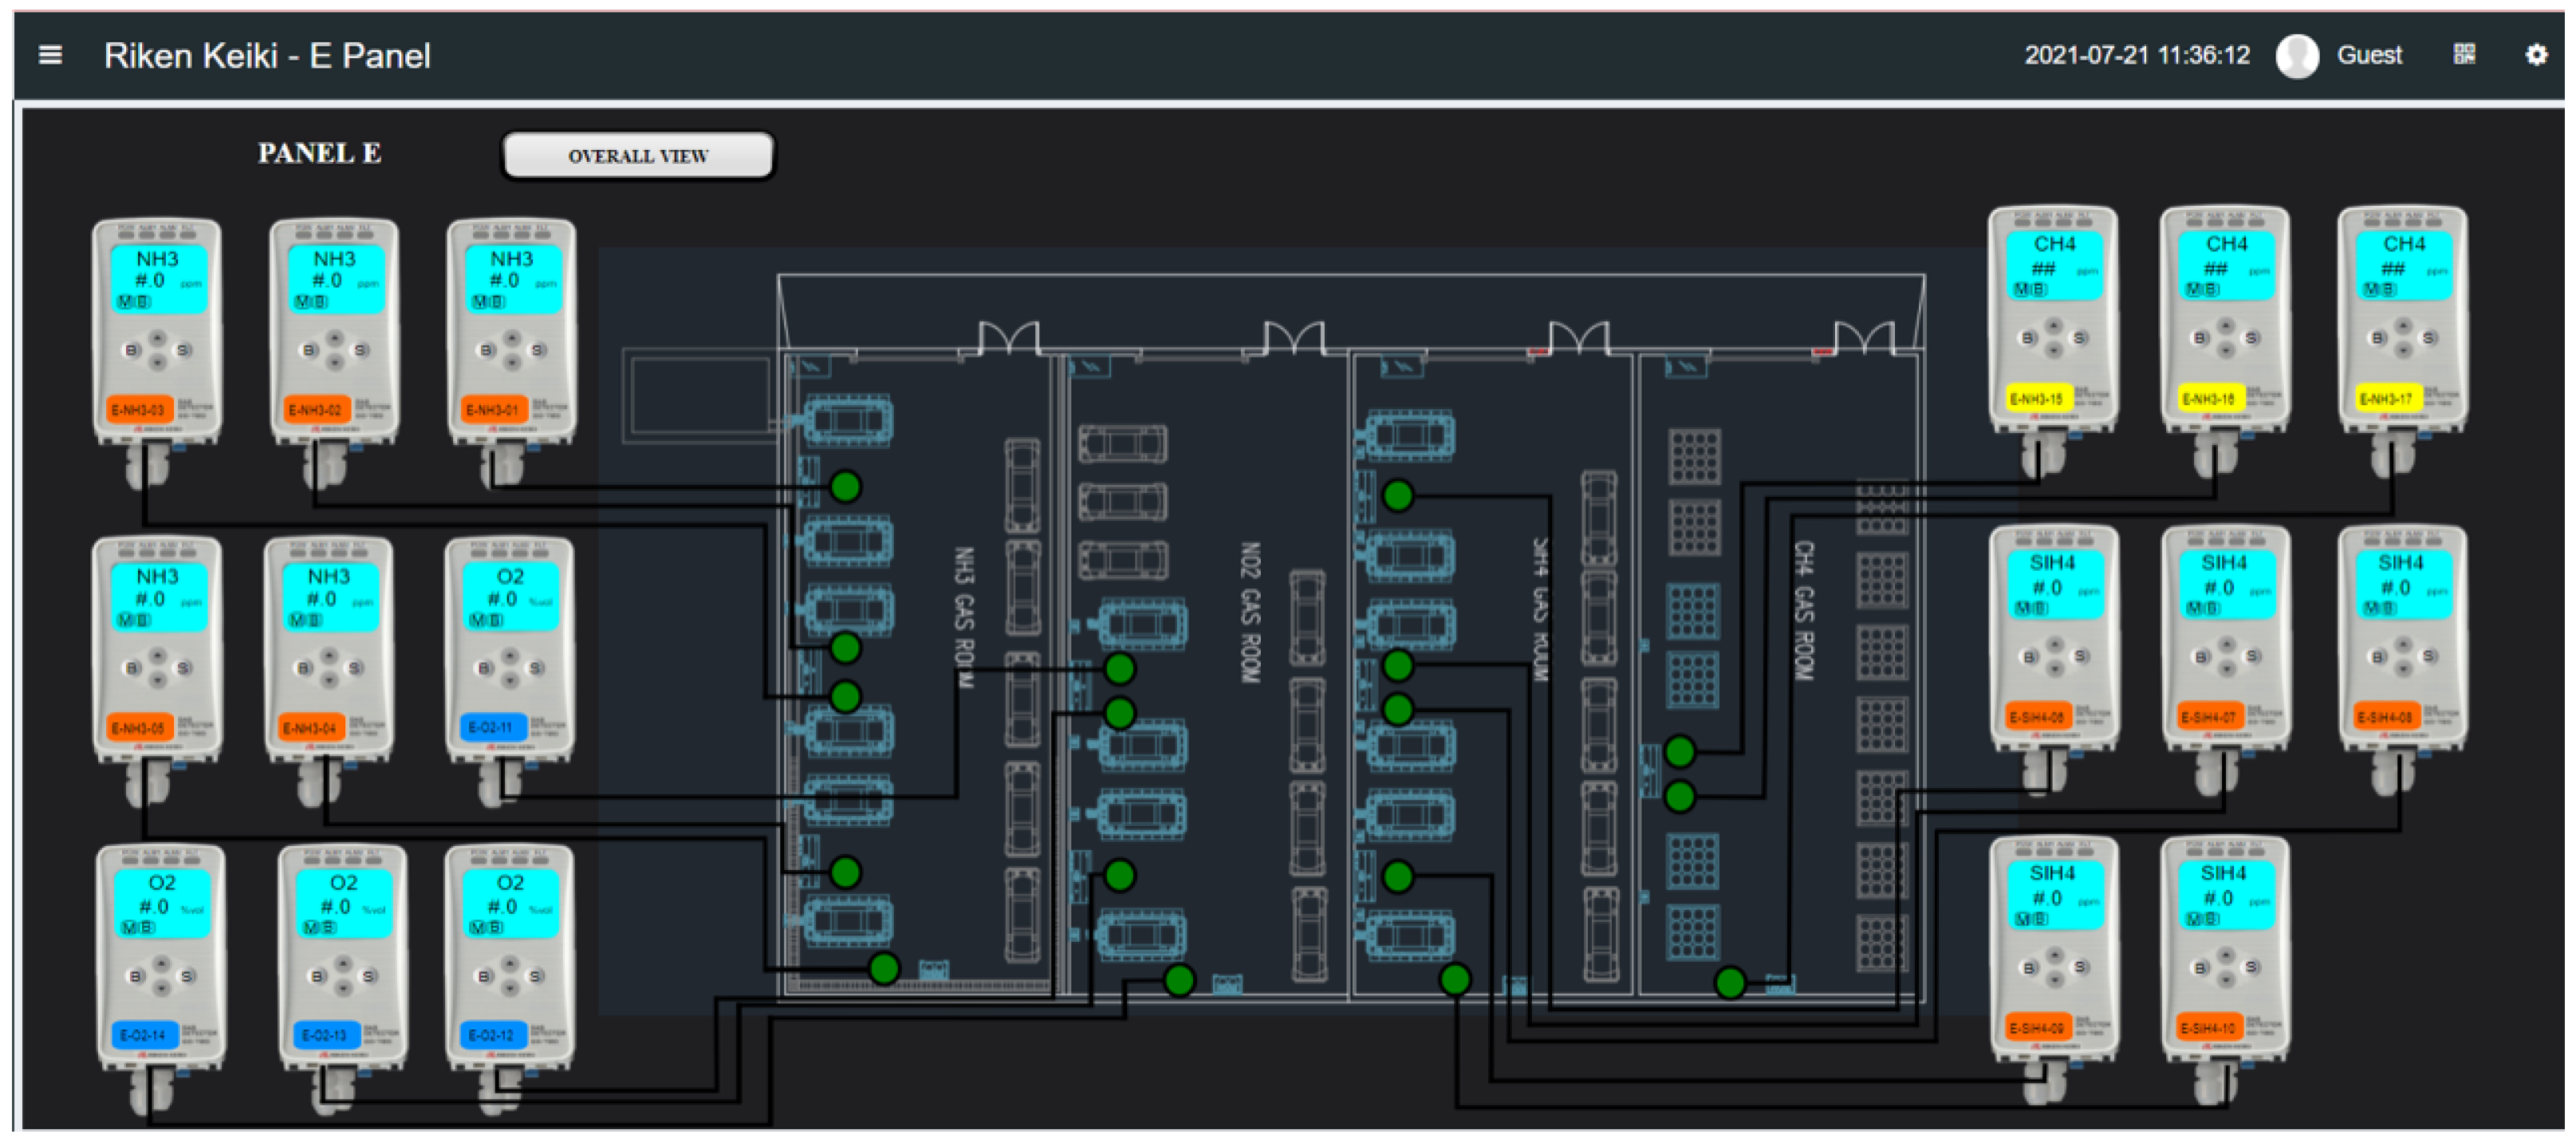Click the settings gear icon
The image size is (2576, 1138).
coord(2535,55)
